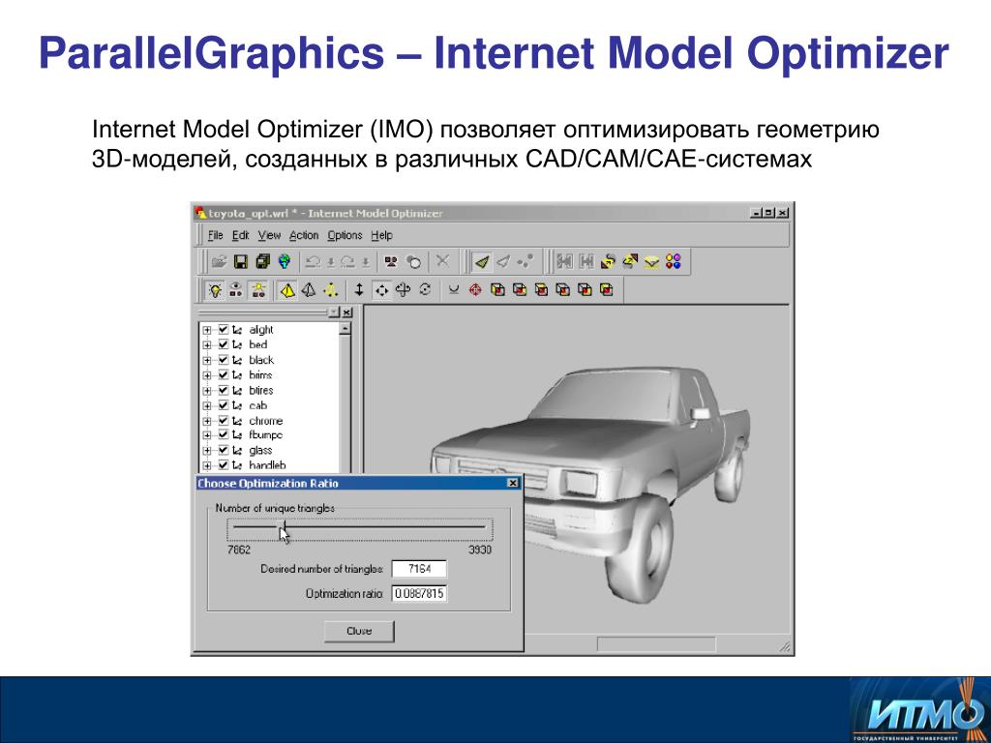Click the globe publish icon in toolbar
This screenshot has height=743, width=991.
click(285, 261)
